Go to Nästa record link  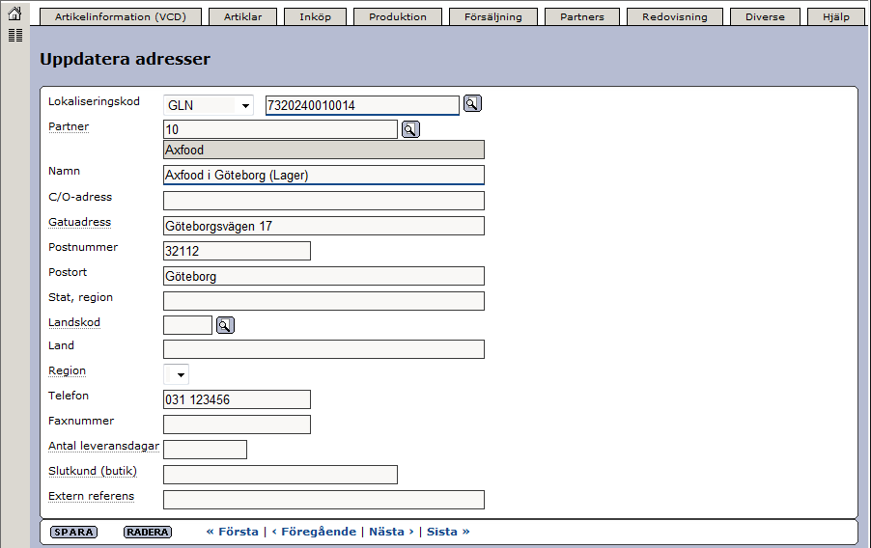(392, 532)
